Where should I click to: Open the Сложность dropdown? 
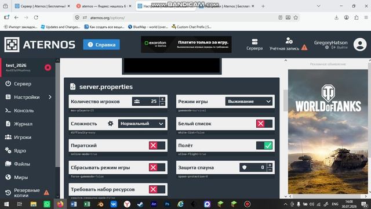(141, 124)
